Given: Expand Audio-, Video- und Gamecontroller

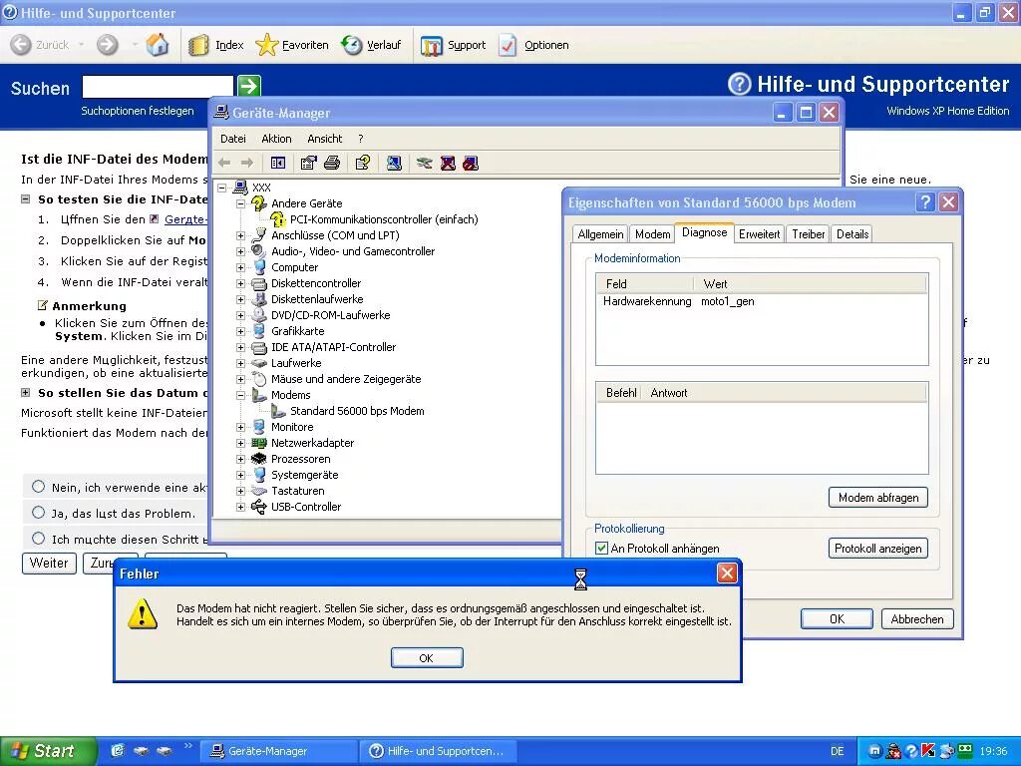Looking at the screenshot, I should [241, 251].
